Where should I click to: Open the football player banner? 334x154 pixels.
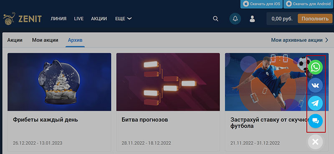tap(277, 82)
